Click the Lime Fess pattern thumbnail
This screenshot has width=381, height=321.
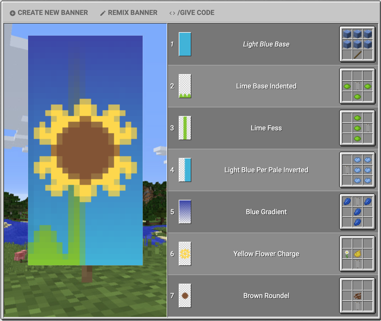click(185, 128)
